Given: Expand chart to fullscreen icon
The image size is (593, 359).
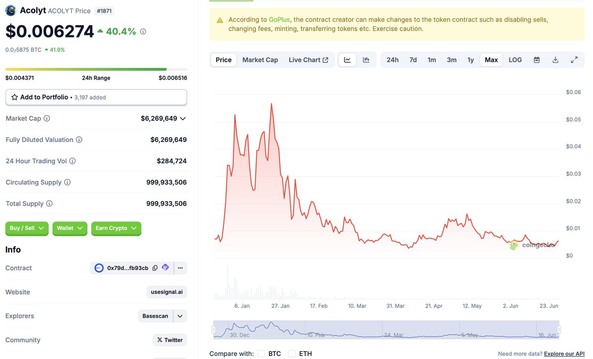Looking at the screenshot, I should pyautogui.click(x=574, y=60).
